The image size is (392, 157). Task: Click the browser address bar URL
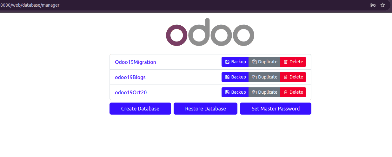[30, 5]
